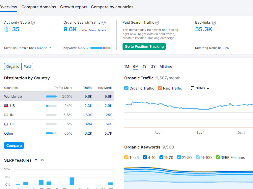
Task: Click the Notes comment icon
Action: (x=192, y=88)
